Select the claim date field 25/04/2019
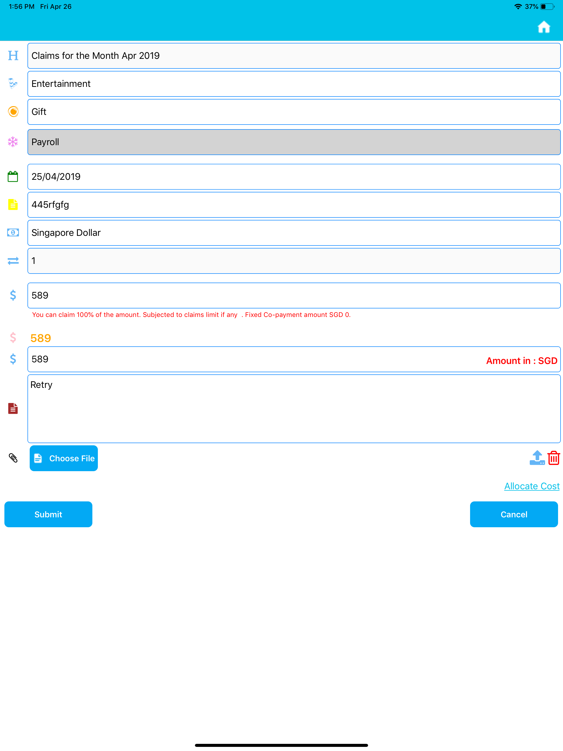The width and height of the screenshot is (563, 751). click(294, 177)
